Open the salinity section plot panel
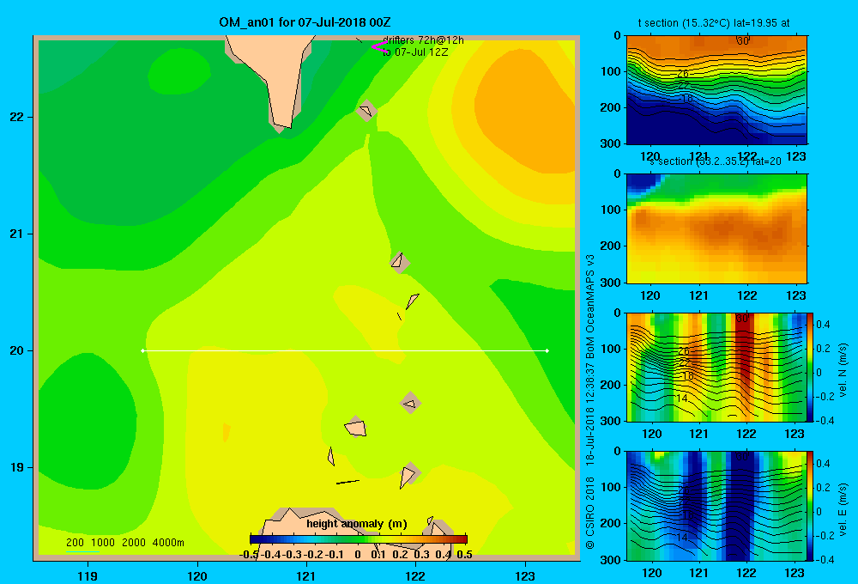Screen dimensions: 858x584 [x=716, y=228]
